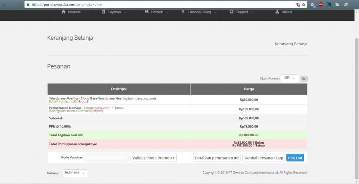Click Ubah Konfigurasi link for Wordpress Hosting
The height and width of the screenshot is (184, 359).
62,101
